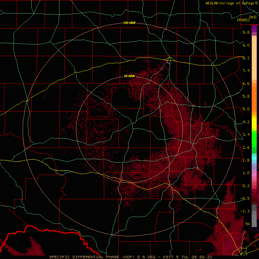The height and width of the screenshot is (259, 259).
Task: Click the 8.2 value on the color scale
Action: pos(246,58)
